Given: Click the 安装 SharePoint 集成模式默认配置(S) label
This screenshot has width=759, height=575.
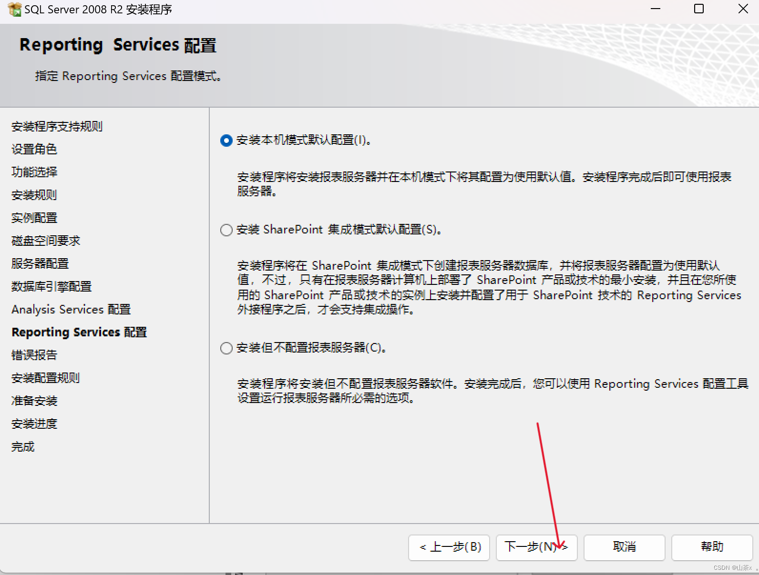Looking at the screenshot, I should point(339,230).
